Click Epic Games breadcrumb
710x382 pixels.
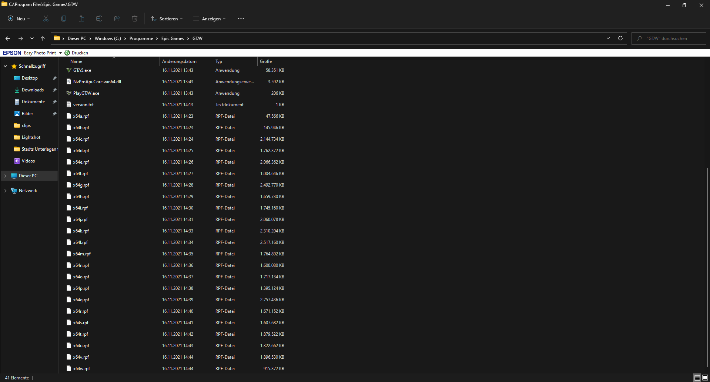[173, 38]
